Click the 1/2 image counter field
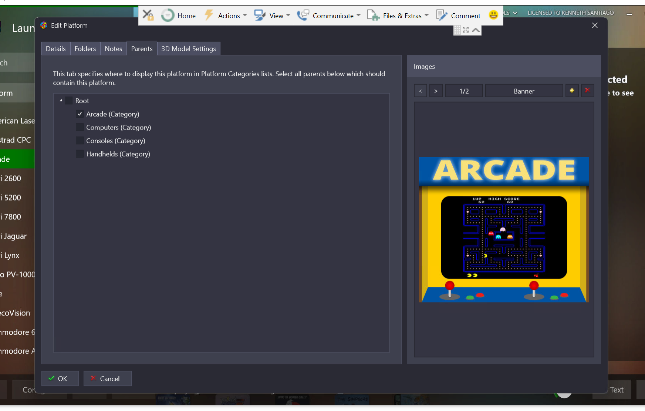 coord(464,91)
